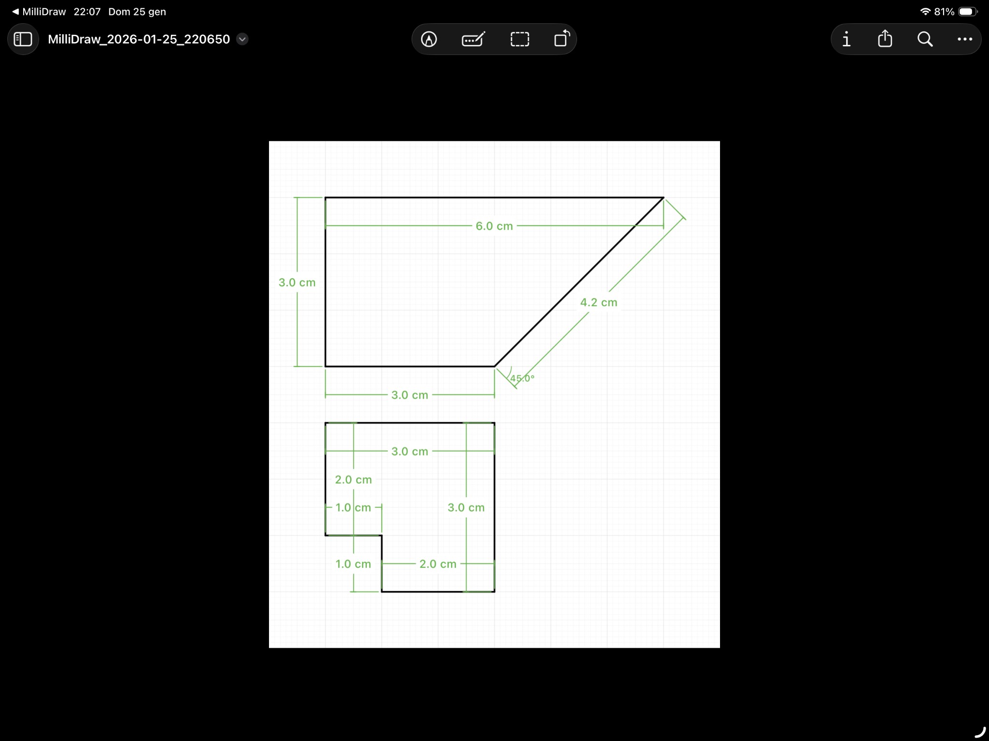Rotate the drawing with the rotate icon
989x741 pixels.
562,39
